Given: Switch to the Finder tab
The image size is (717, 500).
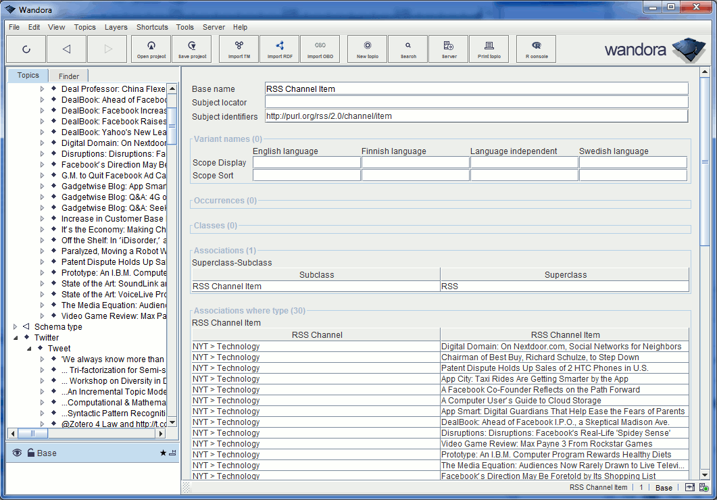Looking at the screenshot, I should coord(67,75).
